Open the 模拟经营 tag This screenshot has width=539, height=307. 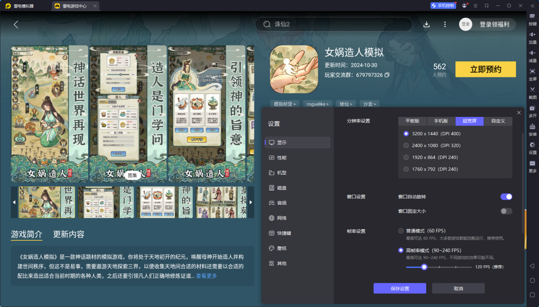point(285,104)
